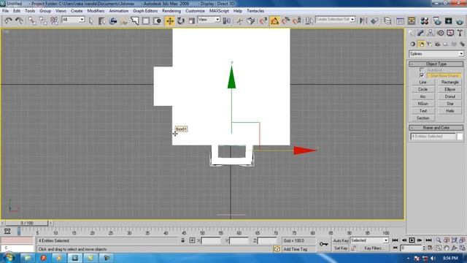Toggle the Percent Snap button
The height and width of the screenshot is (263, 467).
(285, 20)
